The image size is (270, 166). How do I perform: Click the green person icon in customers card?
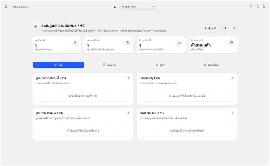click(x=75, y=43)
